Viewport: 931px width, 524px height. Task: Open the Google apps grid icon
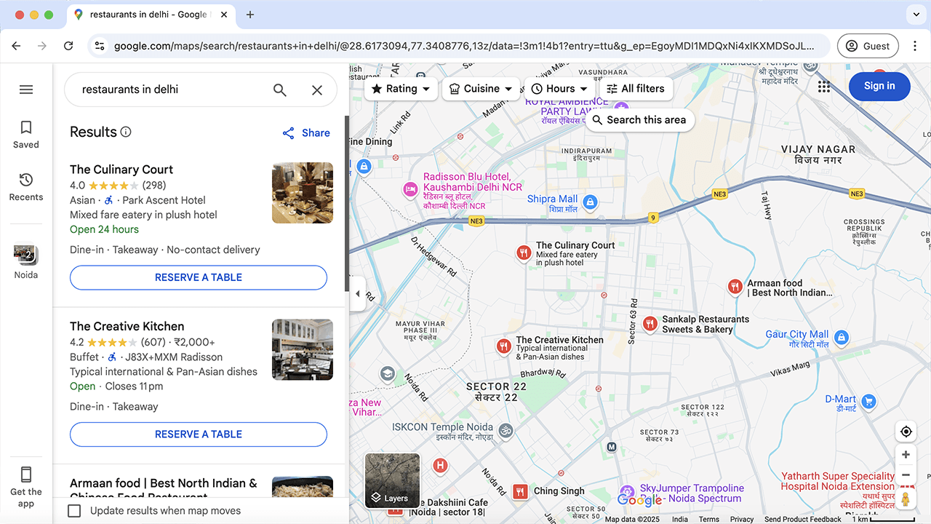pos(824,87)
